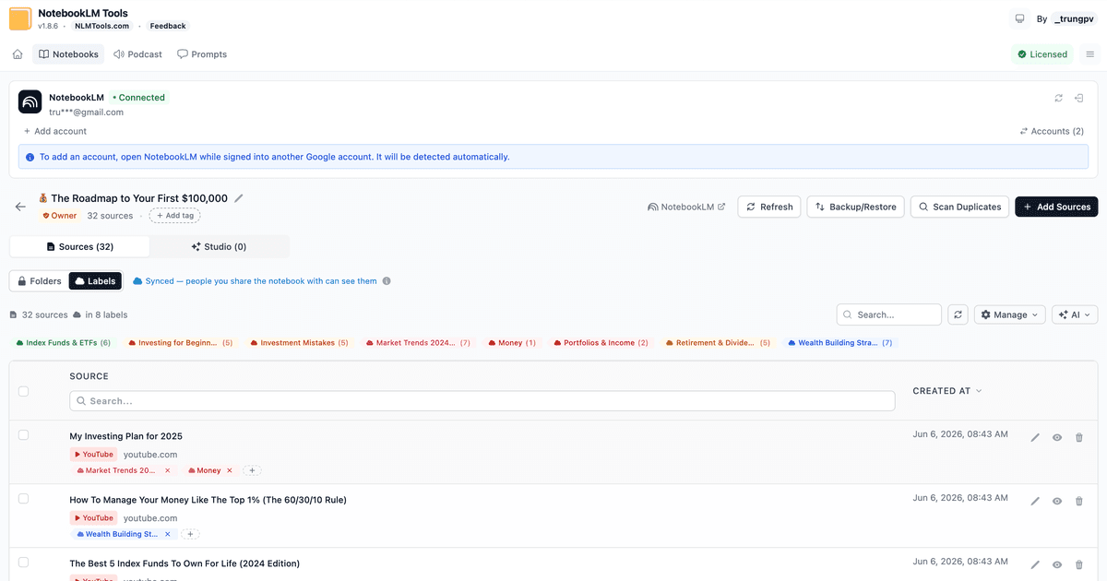The height and width of the screenshot is (581, 1107).
Task: Edit My Investing Plan for 2025 pencil icon
Action: tap(1035, 438)
